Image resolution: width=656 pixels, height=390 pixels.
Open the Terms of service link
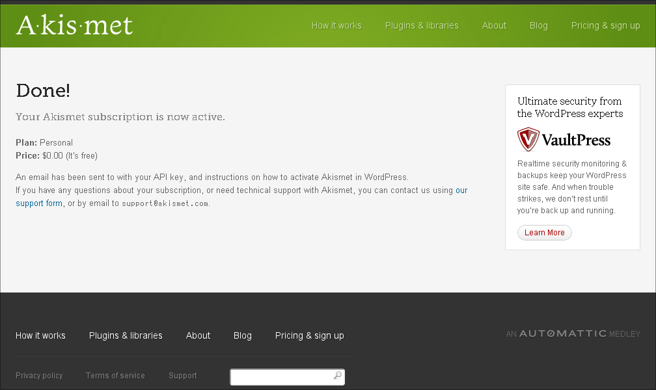pyautogui.click(x=115, y=375)
